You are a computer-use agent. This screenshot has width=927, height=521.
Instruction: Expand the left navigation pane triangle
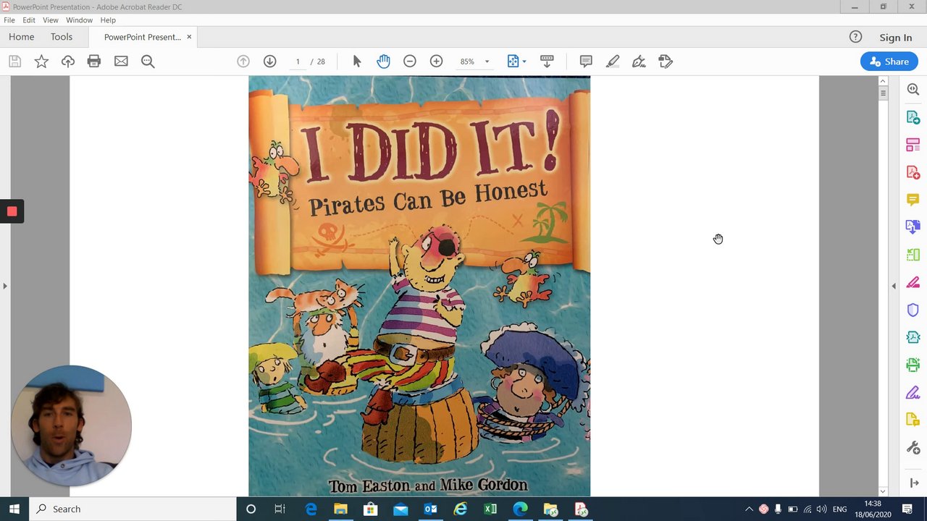click(x=5, y=286)
